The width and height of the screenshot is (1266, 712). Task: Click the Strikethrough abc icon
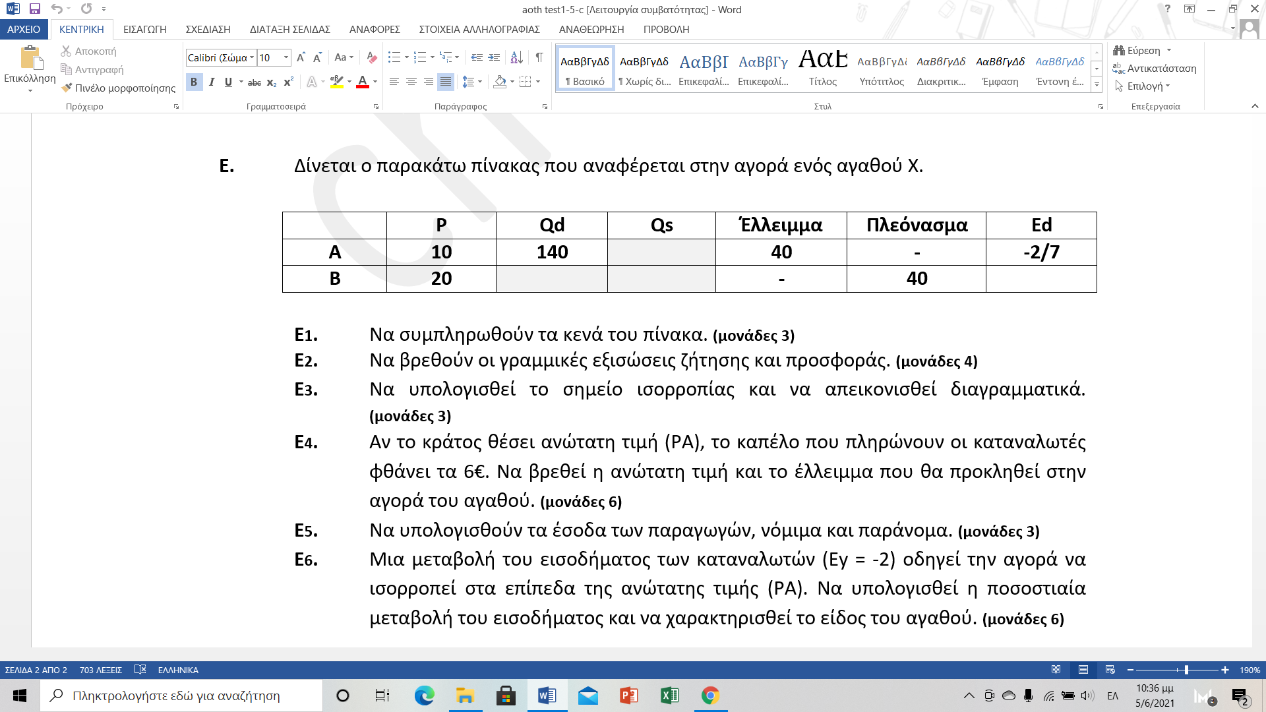(x=255, y=82)
